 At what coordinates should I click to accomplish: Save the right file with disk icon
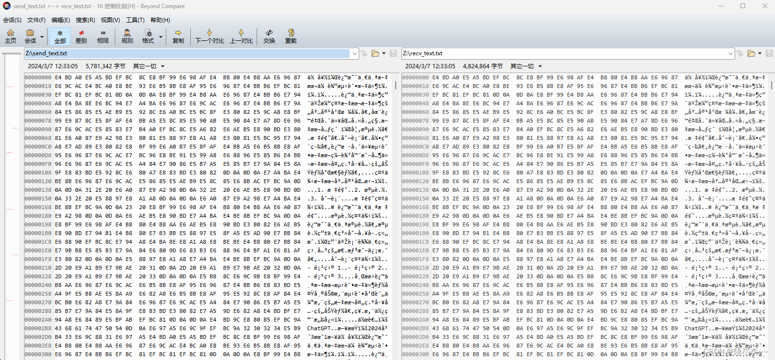click(x=769, y=53)
